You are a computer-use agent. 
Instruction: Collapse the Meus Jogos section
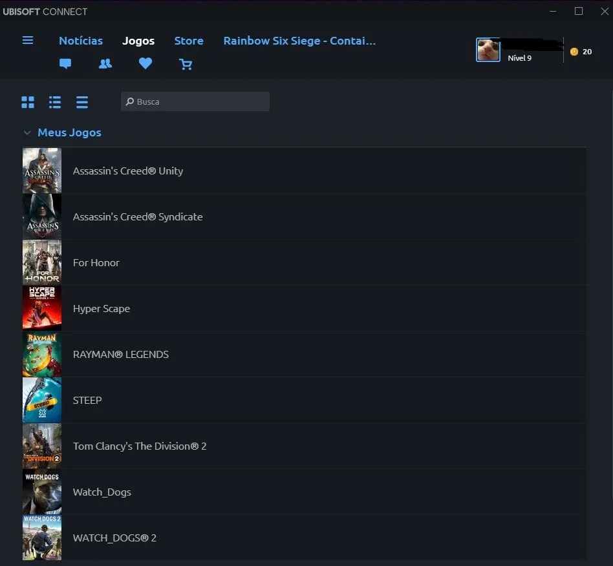click(x=27, y=133)
